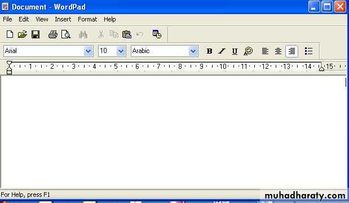This screenshot has width=349, height=203.
Task: Select Align Right button
Action: pos(291,51)
